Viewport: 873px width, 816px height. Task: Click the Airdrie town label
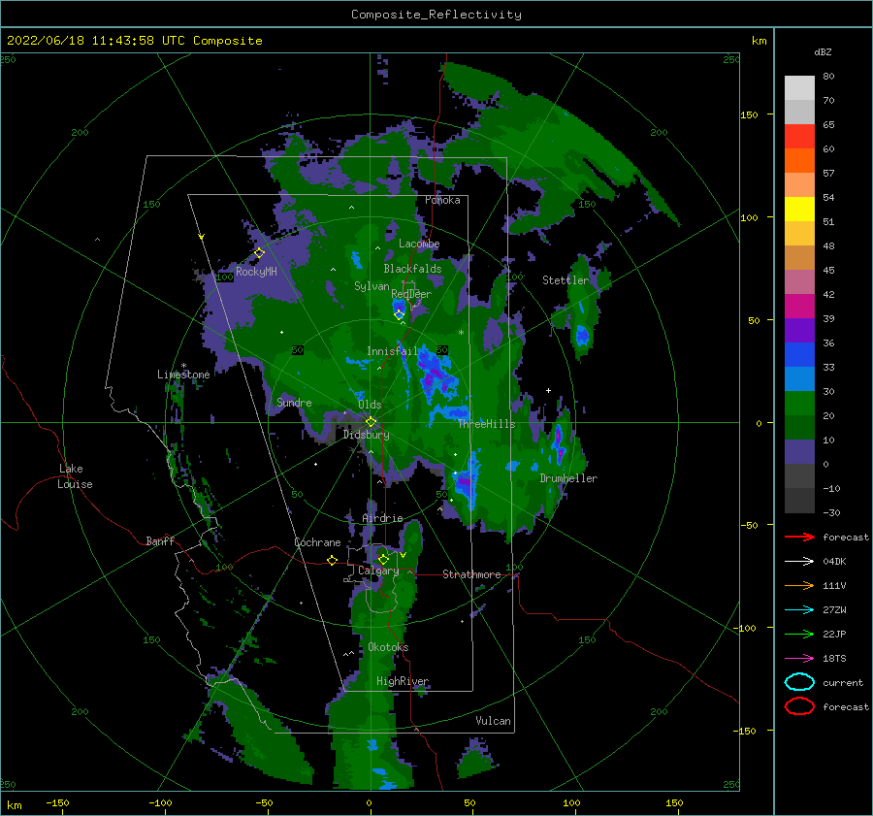pyautogui.click(x=382, y=518)
